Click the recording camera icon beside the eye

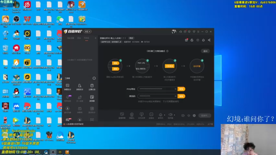click(183, 115)
